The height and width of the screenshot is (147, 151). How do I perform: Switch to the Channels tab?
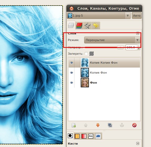[x=79, y=26]
